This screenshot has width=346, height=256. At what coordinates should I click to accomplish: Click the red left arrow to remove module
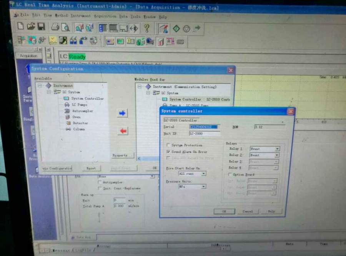[123, 131]
